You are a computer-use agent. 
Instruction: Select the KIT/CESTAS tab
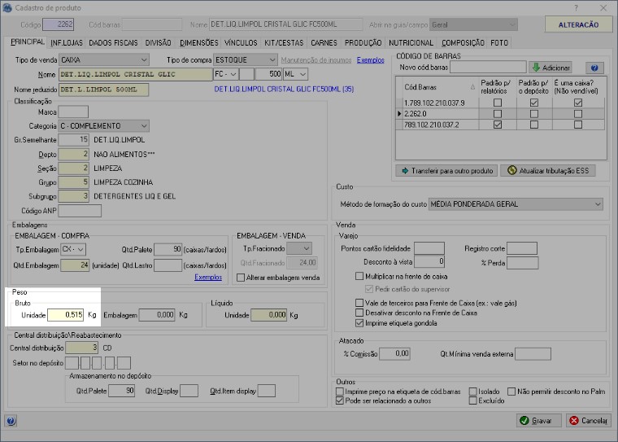pyautogui.click(x=284, y=42)
